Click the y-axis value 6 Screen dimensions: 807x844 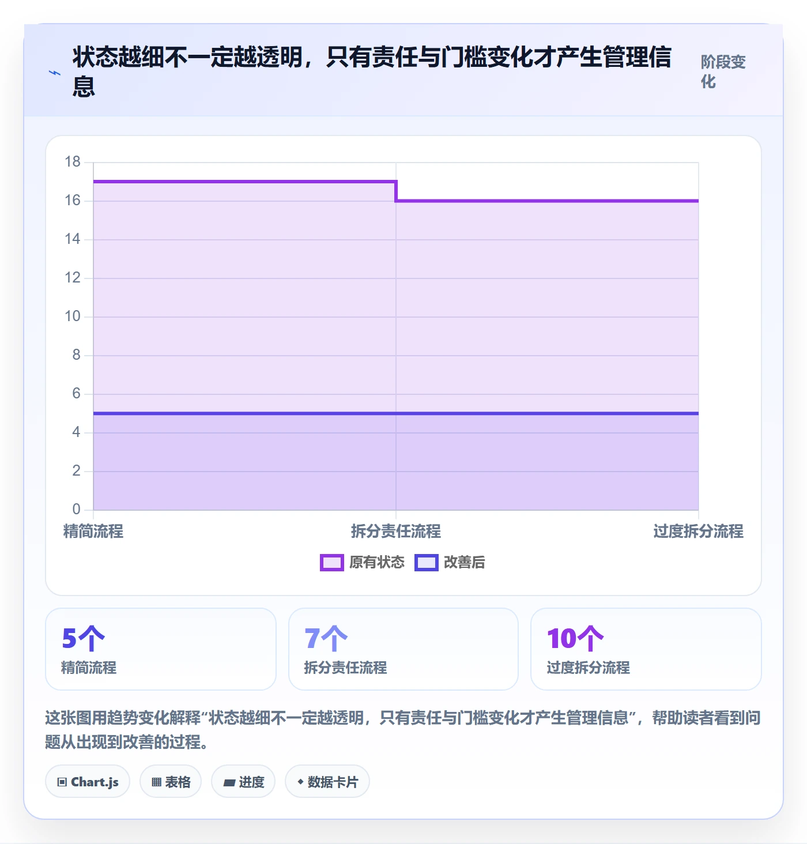coord(76,394)
